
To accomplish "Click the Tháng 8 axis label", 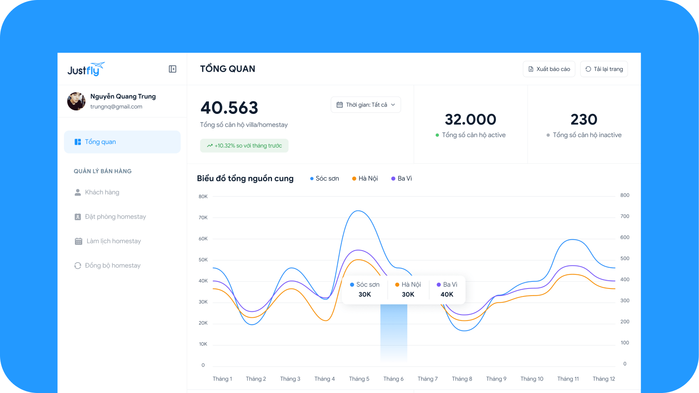I will 462,379.
